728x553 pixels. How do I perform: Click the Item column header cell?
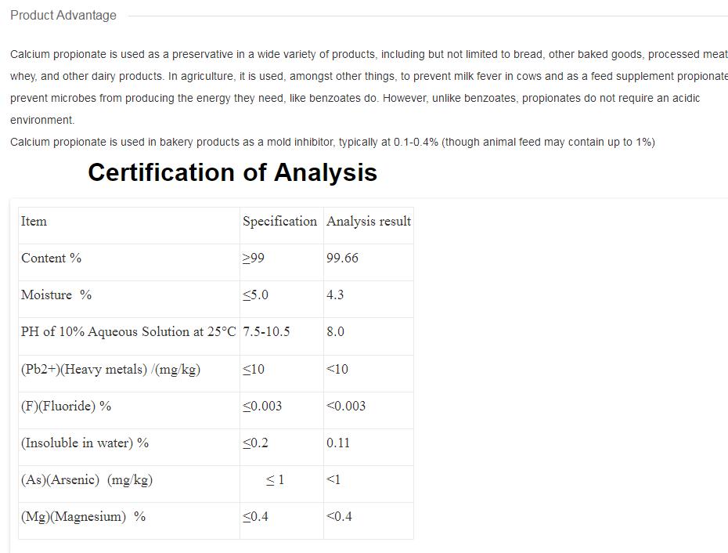(x=34, y=222)
